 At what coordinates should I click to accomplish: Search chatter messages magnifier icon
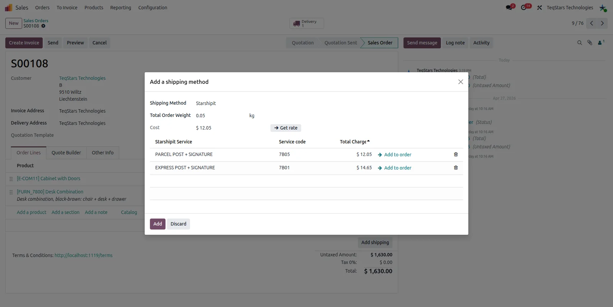580,43
